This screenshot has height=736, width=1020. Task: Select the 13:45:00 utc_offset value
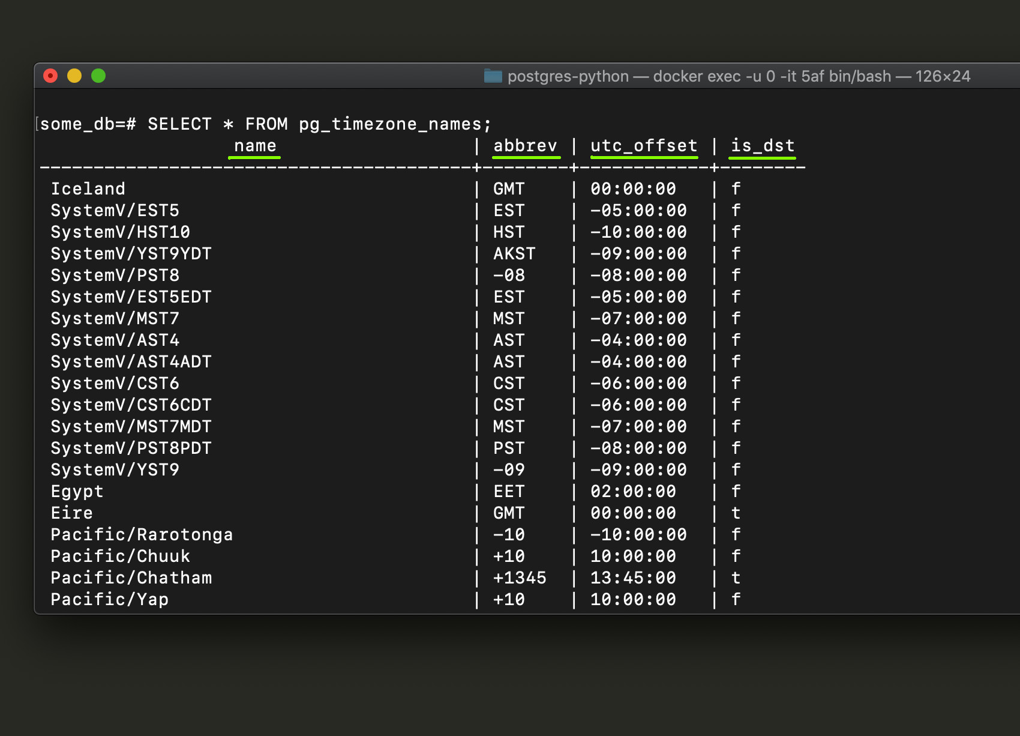[632, 578]
